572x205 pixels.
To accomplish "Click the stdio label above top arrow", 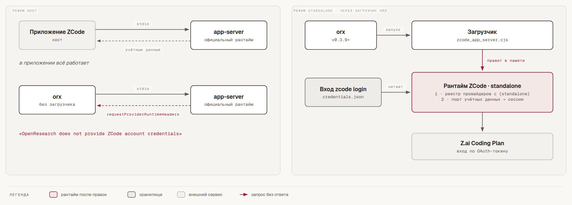I will [143, 24].
